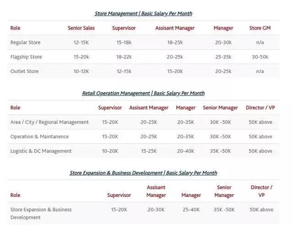The width and height of the screenshot is (293, 225).
Task: Open the Retail Operation Management heading
Action: coord(143,93)
